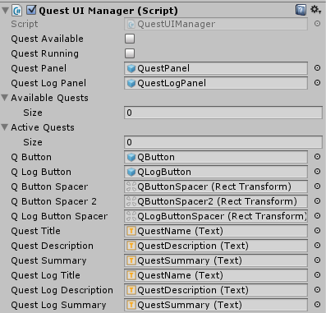Image resolution: width=326 pixels, height=313 pixels.
Task: Collapse the Quest UI Manager component
Action: point(5,11)
